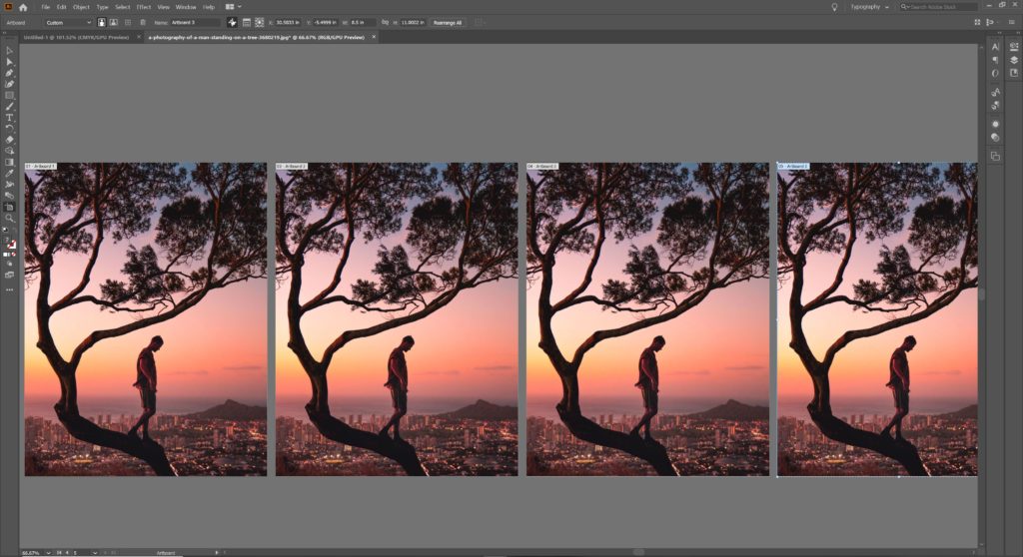Open the Character panel icon
Viewport: 1023px width, 557px height.
click(995, 46)
